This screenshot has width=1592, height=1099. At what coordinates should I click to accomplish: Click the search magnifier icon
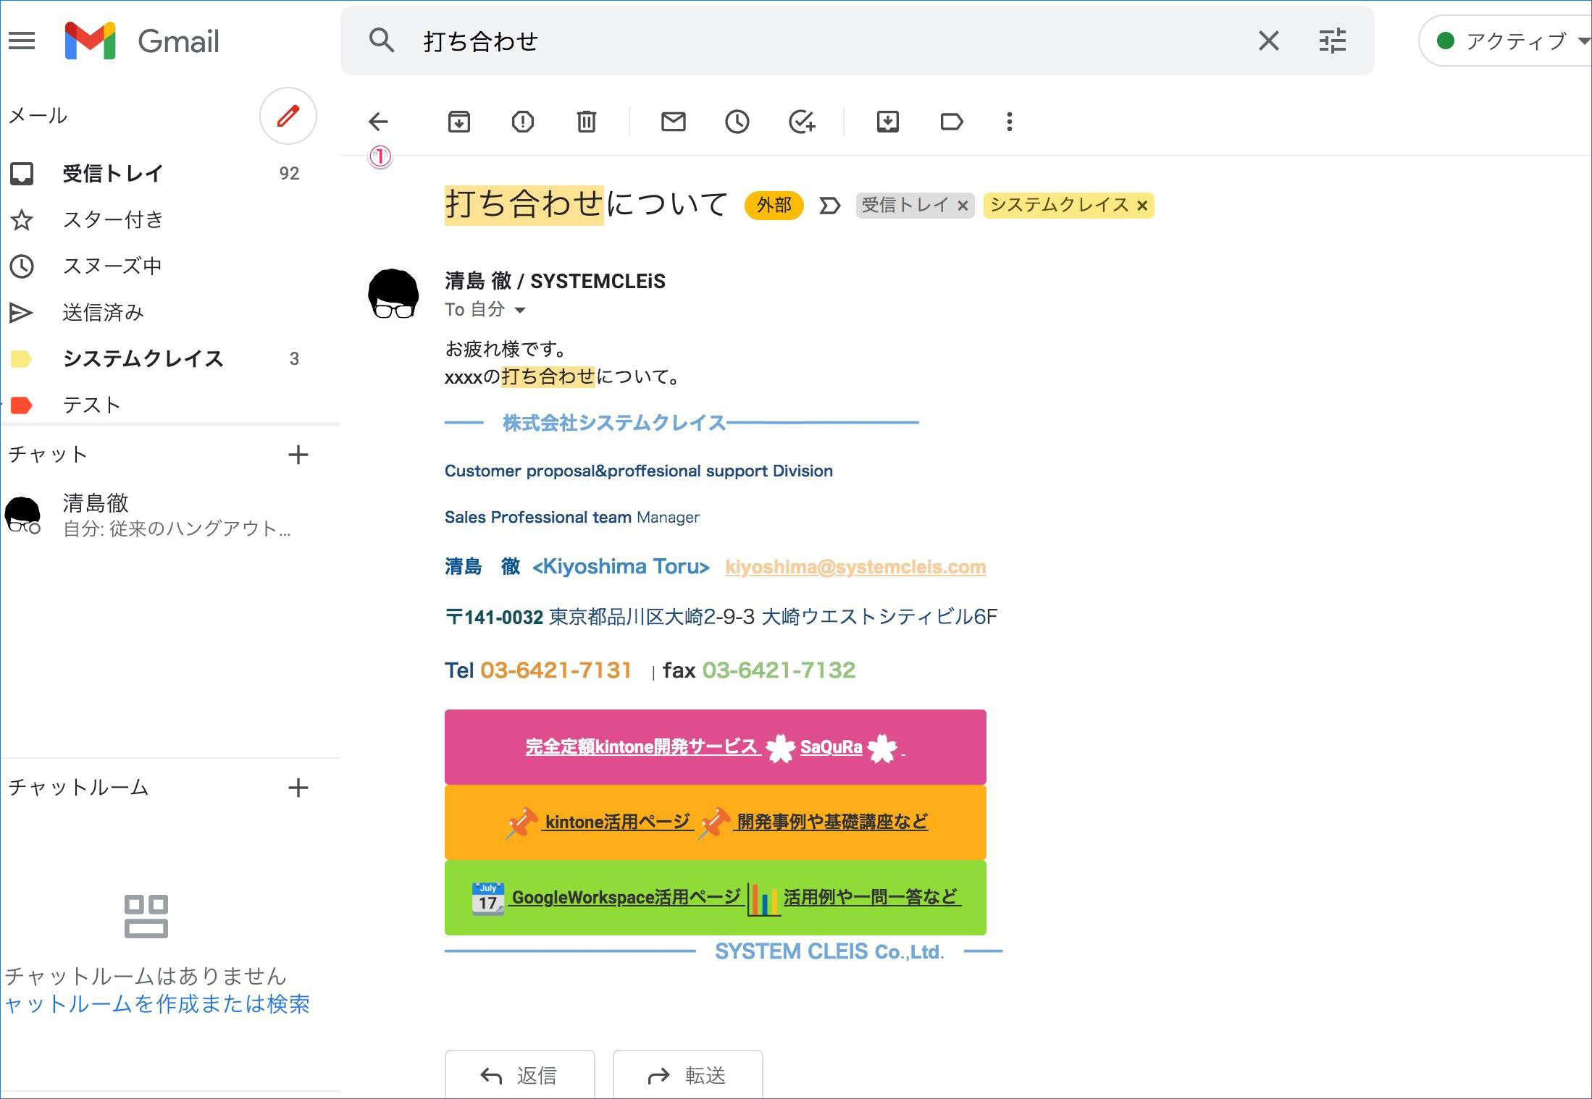[x=382, y=41]
